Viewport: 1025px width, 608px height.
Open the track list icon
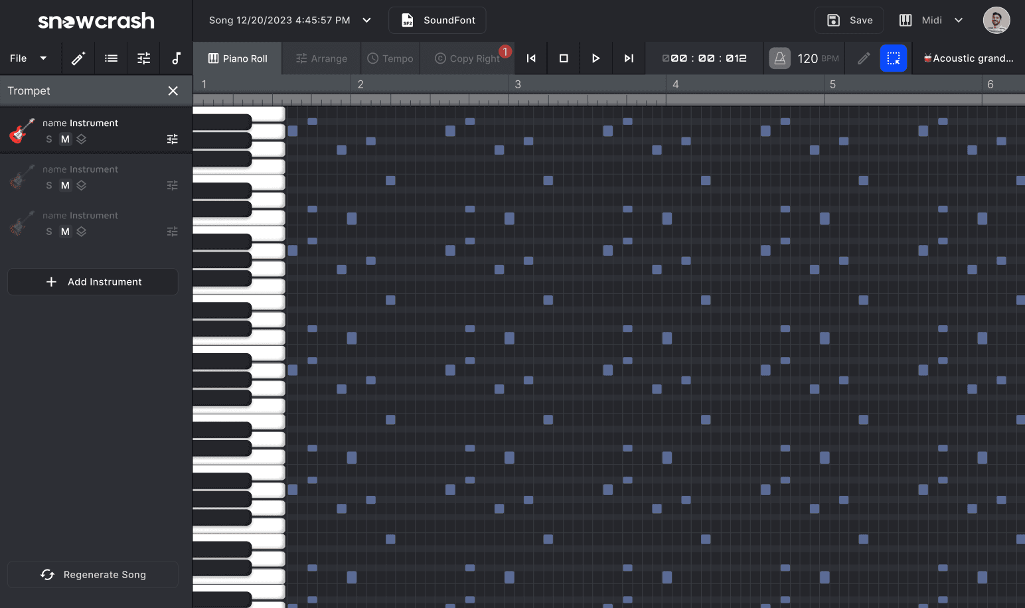pos(111,58)
